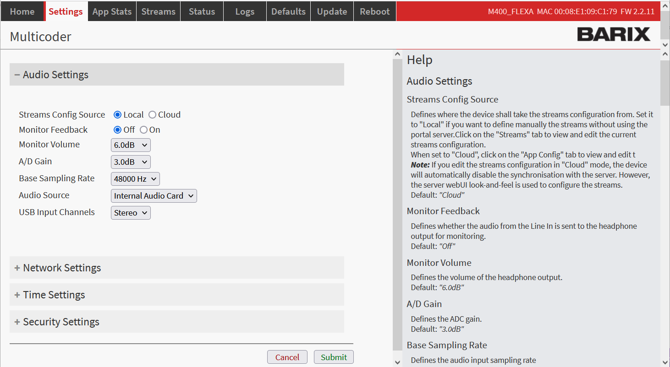Turn Monitor Feedback On
The width and height of the screenshot is (670, 367).
point(144,130)
